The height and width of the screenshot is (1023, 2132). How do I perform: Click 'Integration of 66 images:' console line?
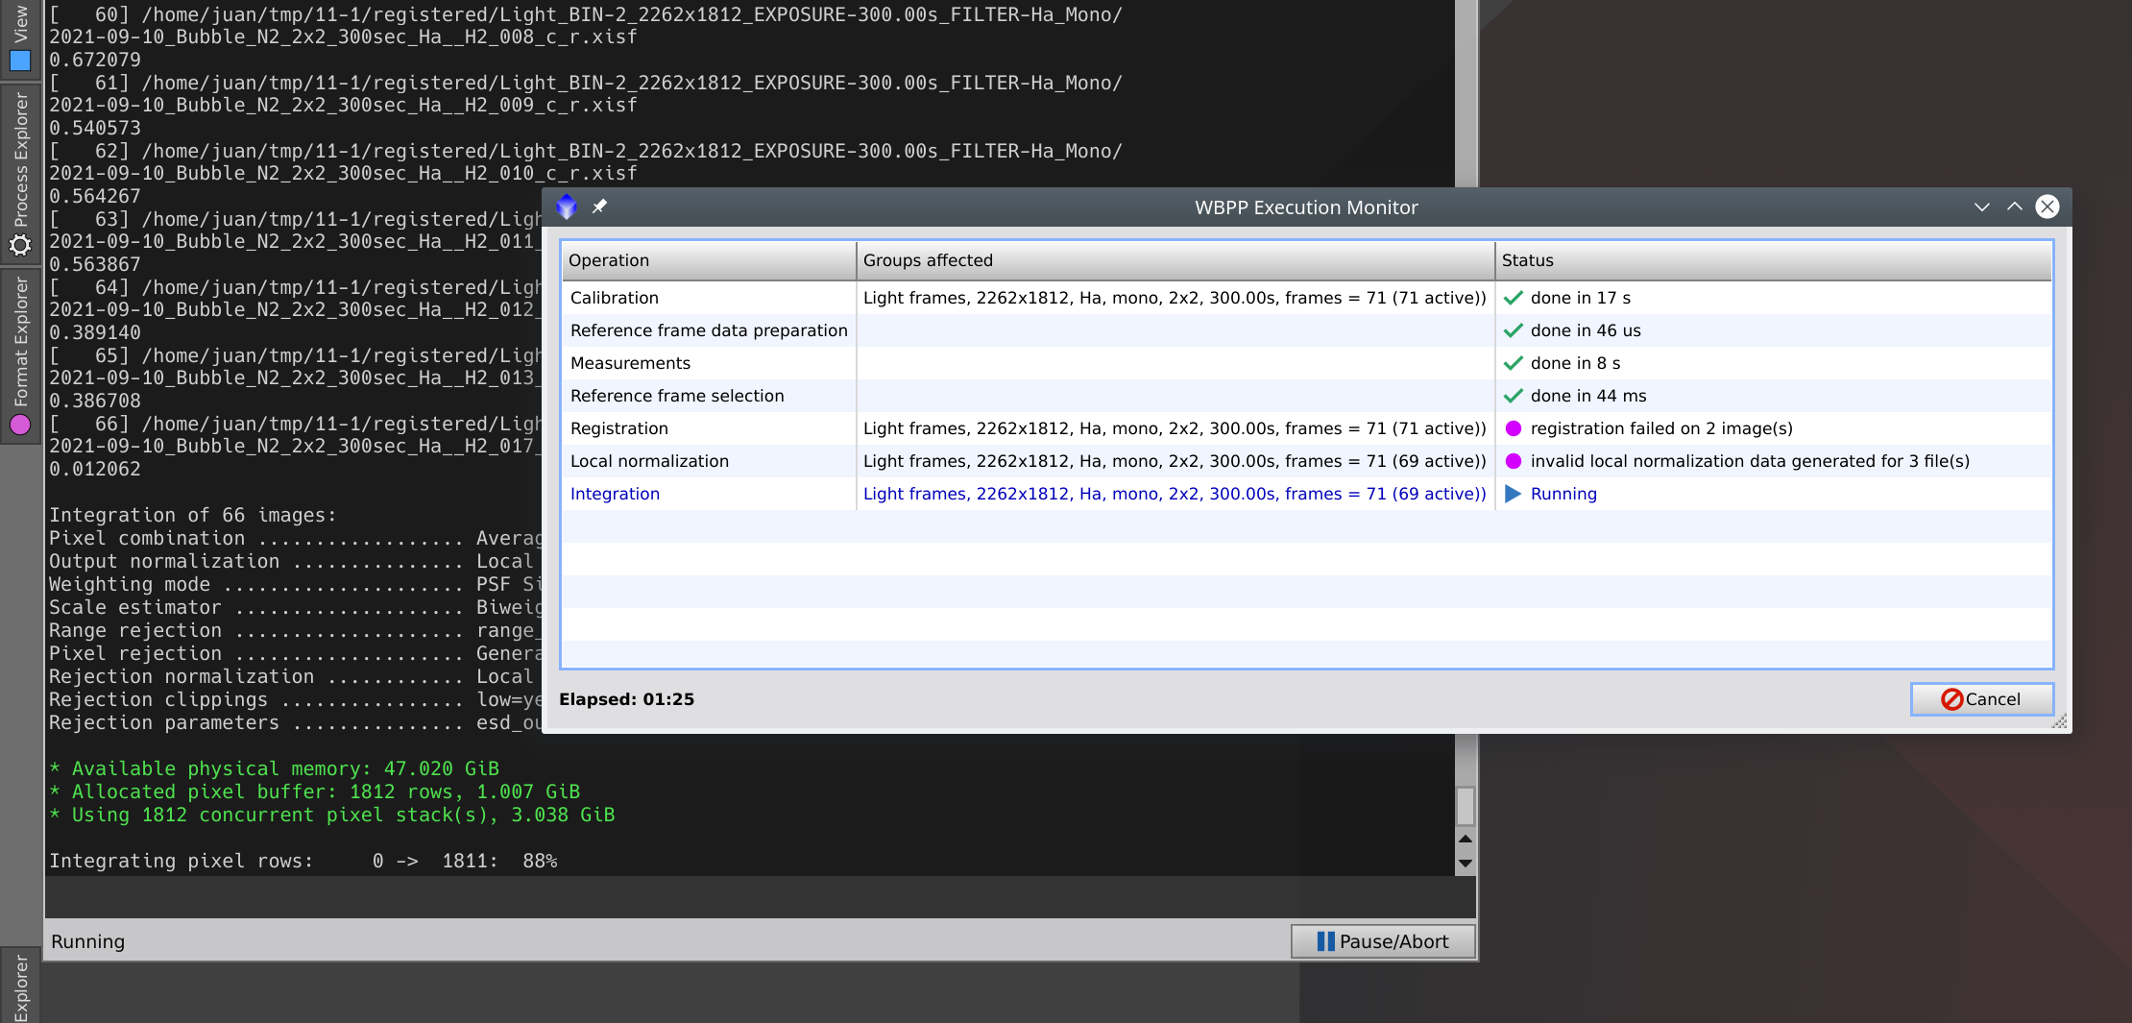tap(193, 515)
